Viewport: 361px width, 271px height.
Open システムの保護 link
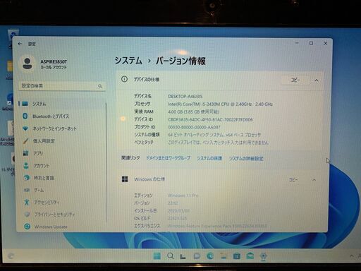point(209,158)
